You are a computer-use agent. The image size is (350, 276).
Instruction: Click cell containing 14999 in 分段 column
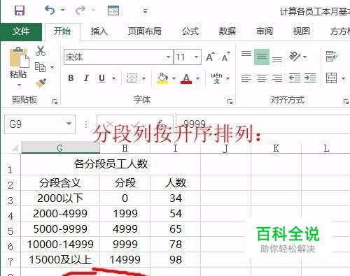pos(125,260)
